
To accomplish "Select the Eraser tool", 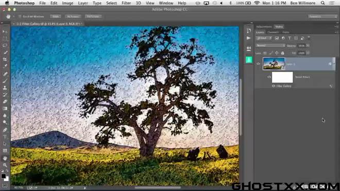I will [x=5, y=101].
